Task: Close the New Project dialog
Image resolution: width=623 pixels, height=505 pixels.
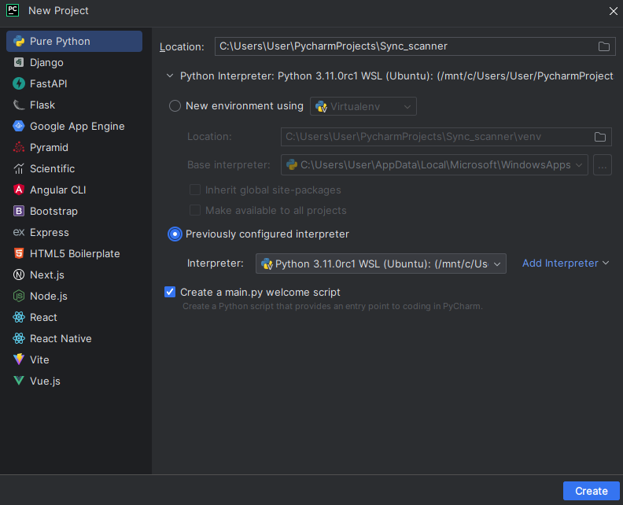Action: point(614,11)
